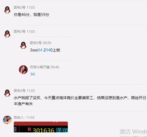Image resolution: width=147 pixels, height=137 pixels.
Task: Click penguin avatar on empty 11:03 message
Action: click(7, 34)
